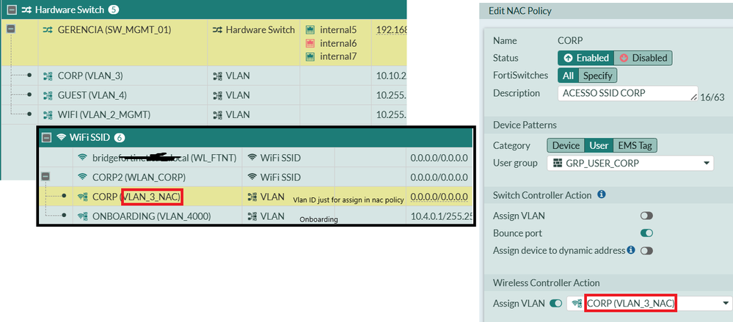This screenshot has width=733, height=322.
Task: Click the VLAN icon in Wireless Assign VLAN field
Action: click(x=577, y=304)
